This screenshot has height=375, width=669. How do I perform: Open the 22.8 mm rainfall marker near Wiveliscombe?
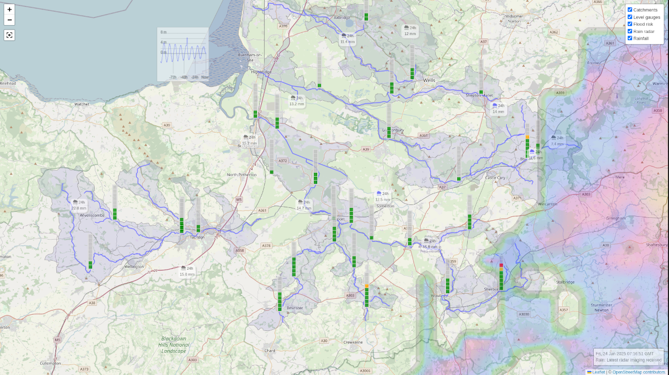point(79,205)
